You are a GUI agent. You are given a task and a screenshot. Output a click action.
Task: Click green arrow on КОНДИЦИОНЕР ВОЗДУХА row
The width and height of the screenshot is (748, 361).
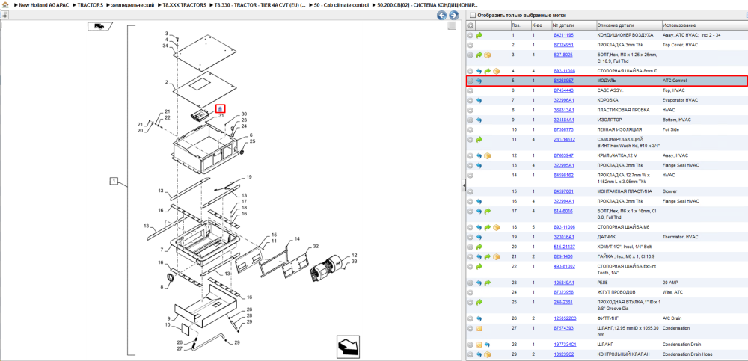click(479, 35)
